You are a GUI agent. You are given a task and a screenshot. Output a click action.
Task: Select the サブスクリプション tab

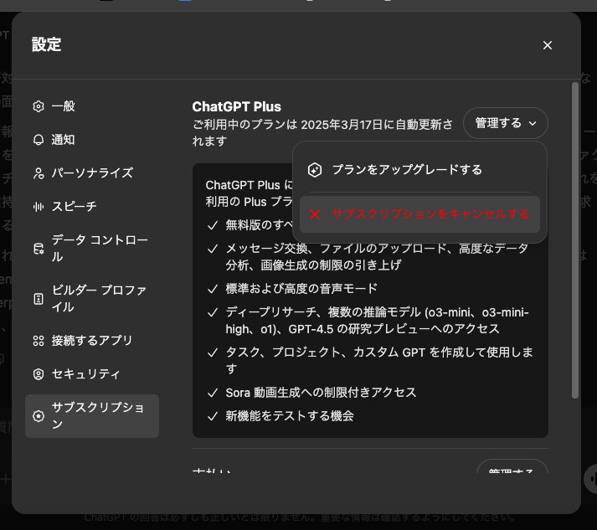click(92, 416)
